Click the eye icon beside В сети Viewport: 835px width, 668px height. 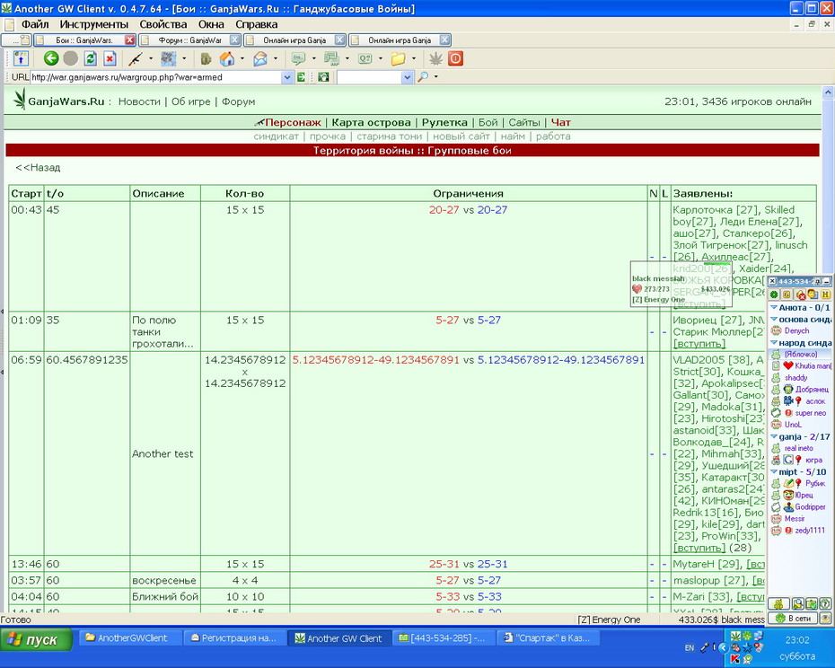[825, 618]
